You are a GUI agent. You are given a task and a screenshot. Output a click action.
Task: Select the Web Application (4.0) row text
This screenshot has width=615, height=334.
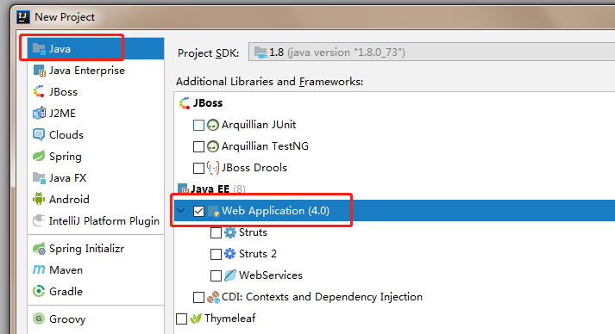pos(275,211)
